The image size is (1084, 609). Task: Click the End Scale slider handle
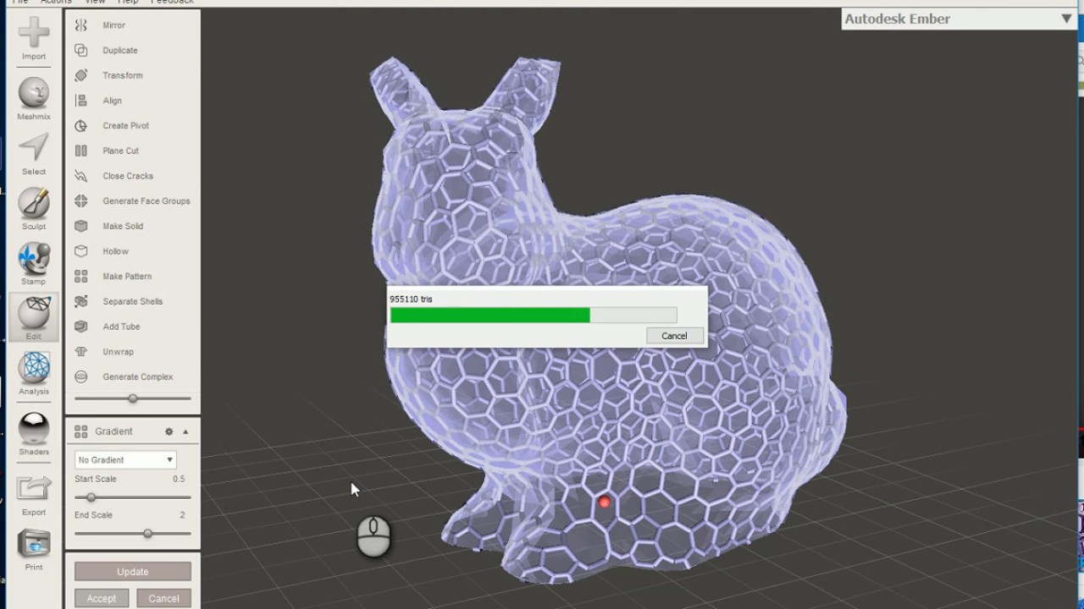(x=147, y=534)
